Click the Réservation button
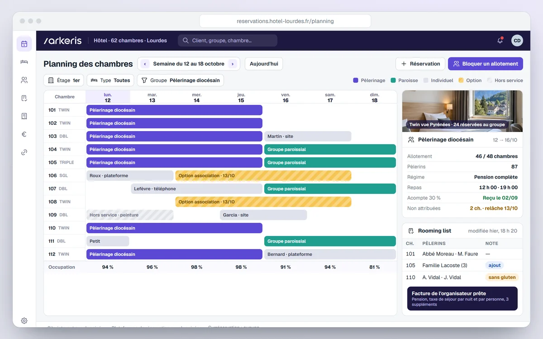This screenshot has height=339, width=543. pyautogui.click(x=420, y=64)
